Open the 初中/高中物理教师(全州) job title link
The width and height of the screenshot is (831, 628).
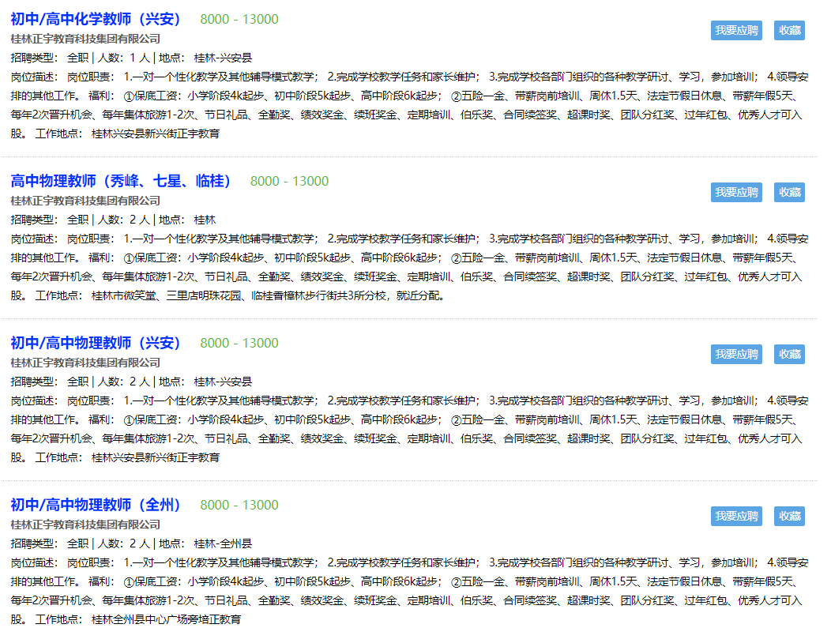(96, 505)
